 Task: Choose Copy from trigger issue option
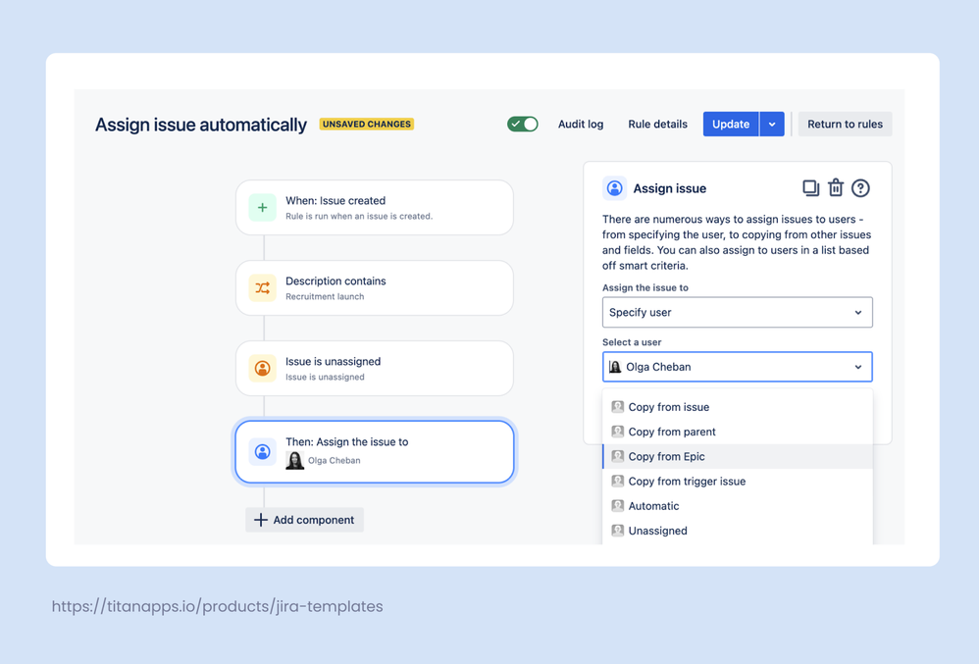738,482
